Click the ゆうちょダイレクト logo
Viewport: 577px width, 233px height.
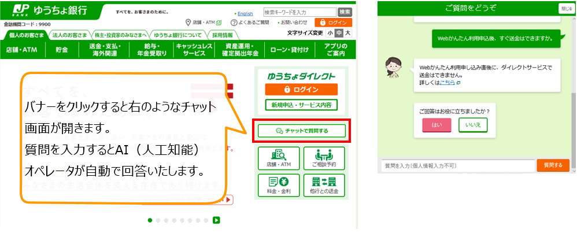[301, 76]
